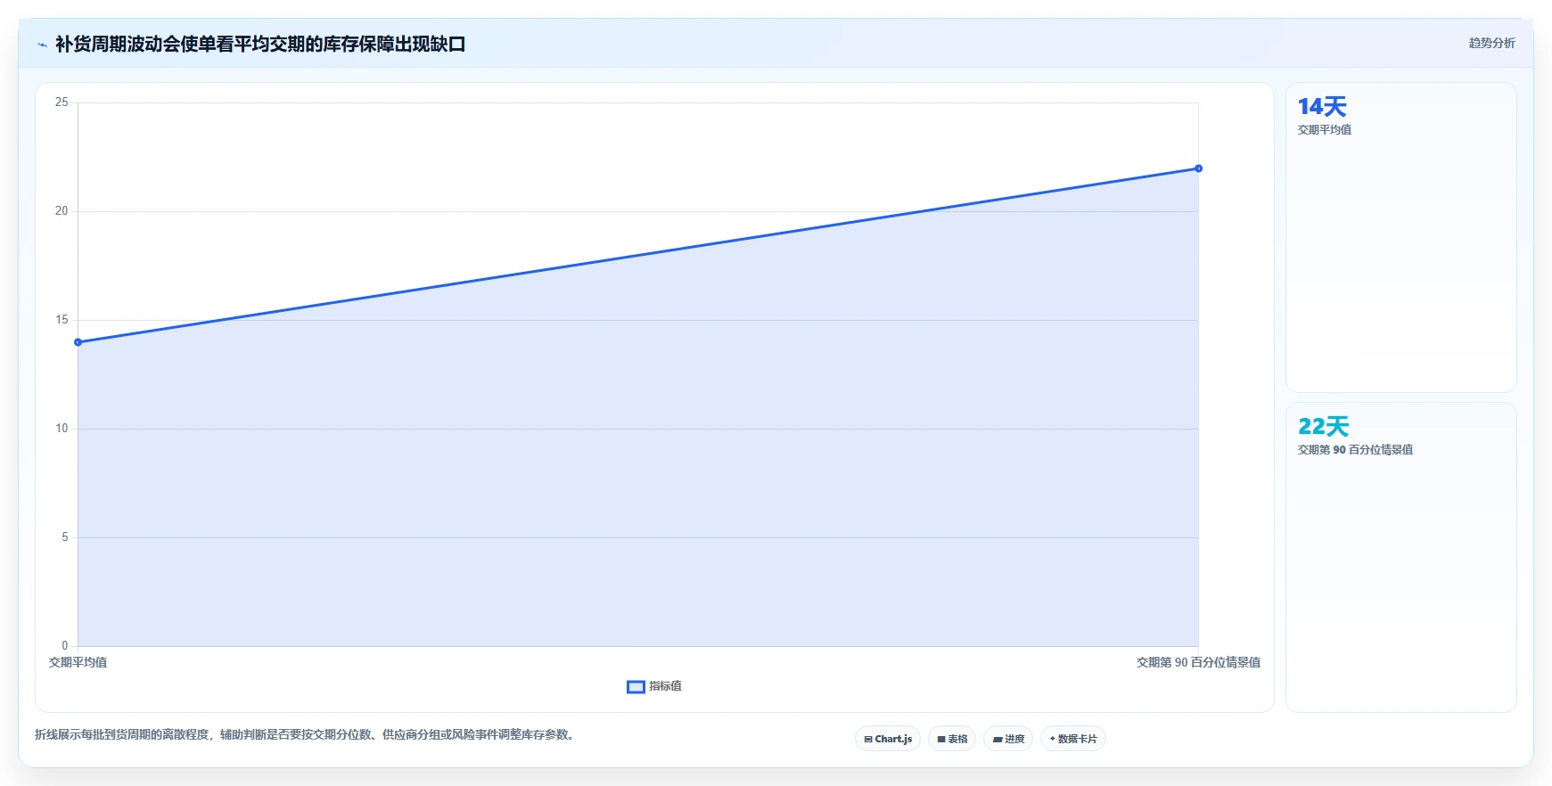Click the y-axis tick label 0

tap(65, 646)
